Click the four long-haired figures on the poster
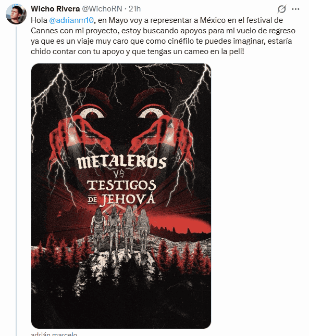Image resolution: width=309 pixels, height=336 pixels. 120,229
